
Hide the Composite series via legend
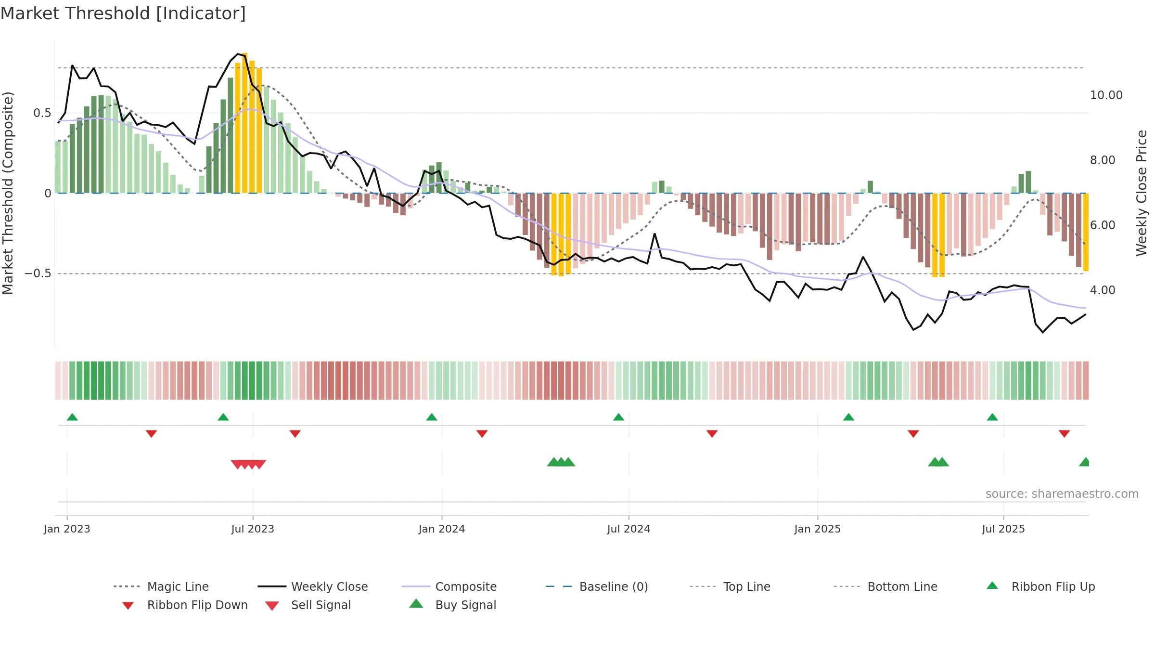pos(449,586)
